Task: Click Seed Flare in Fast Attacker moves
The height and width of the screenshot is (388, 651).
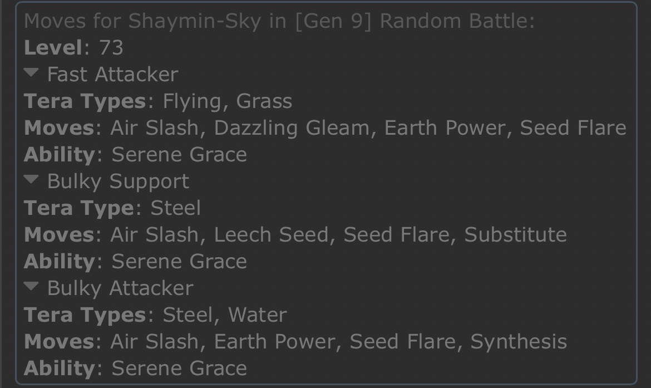Action: tap(573, 127)
